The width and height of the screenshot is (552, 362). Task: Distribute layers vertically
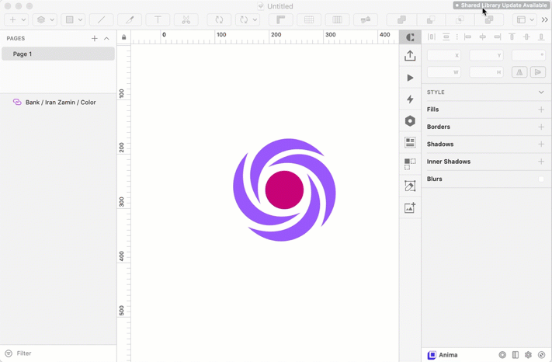[446, 37]
